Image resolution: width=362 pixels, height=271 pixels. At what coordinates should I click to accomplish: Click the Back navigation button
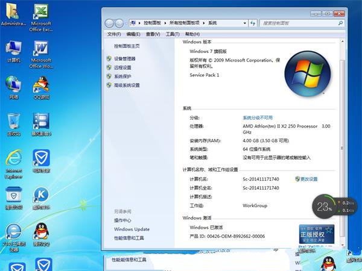(109, 23)
